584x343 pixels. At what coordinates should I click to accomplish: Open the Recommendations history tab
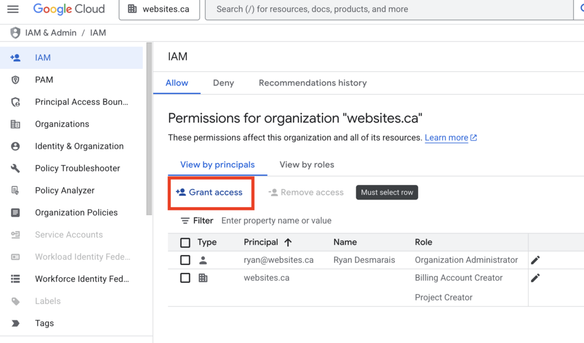(x=312, y=83)
